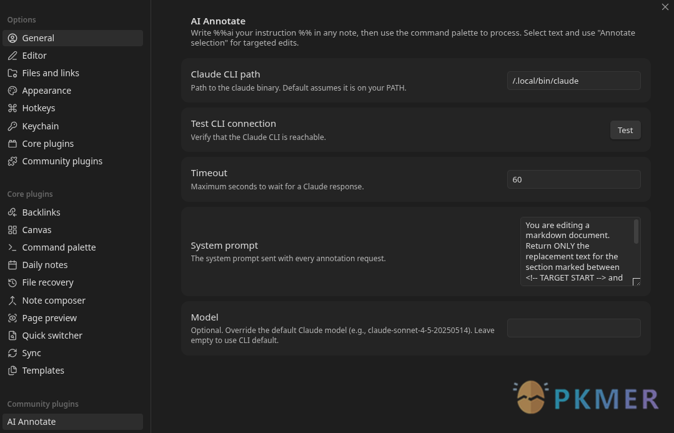Viewport: 674px width, 433px height.
Task: Close the settings dialog with X
Action: (665, 7)
